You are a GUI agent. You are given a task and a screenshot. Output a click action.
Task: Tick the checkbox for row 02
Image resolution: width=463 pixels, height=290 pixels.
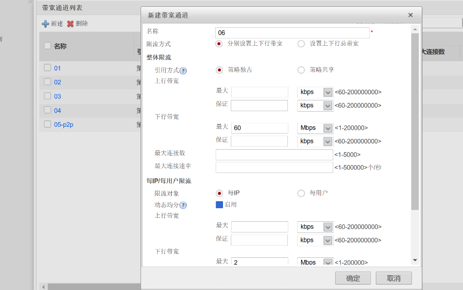47,82
